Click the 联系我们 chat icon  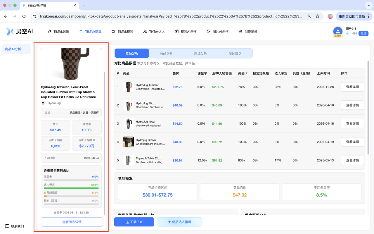point(7,226)
